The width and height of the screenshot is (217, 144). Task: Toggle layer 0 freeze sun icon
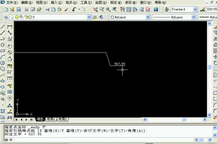(x=17, y=17)
